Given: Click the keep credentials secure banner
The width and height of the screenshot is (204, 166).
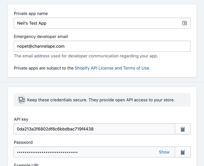Looking at the screenshot, I should point(102,100).
